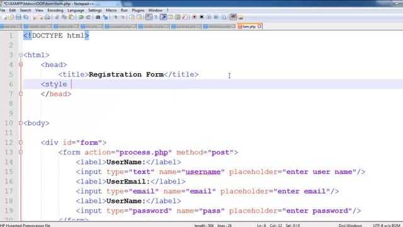The width and height of the screenshot is (403, 227).
Task: Click the user defined language icon
Action: point(170,17)
